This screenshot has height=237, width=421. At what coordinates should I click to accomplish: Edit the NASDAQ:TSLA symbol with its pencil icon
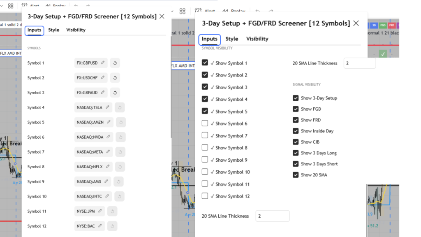tap(107, 107)
